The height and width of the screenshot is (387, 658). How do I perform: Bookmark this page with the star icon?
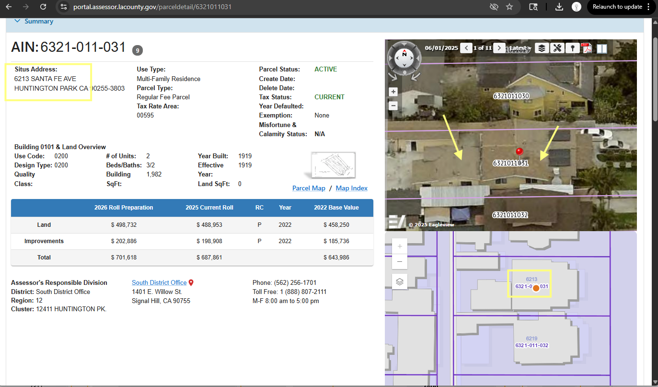click(x=509, y=7)
